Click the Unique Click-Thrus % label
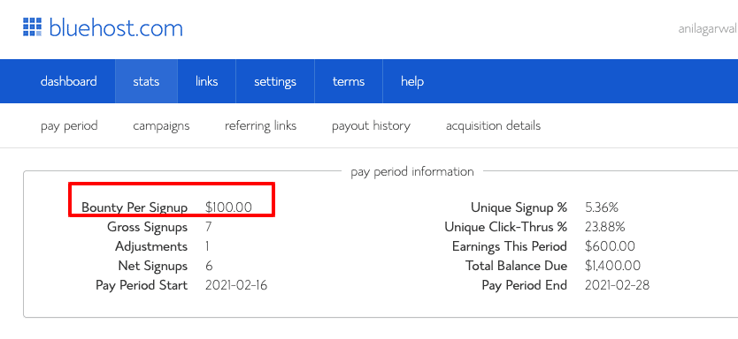 coord(506,227)
